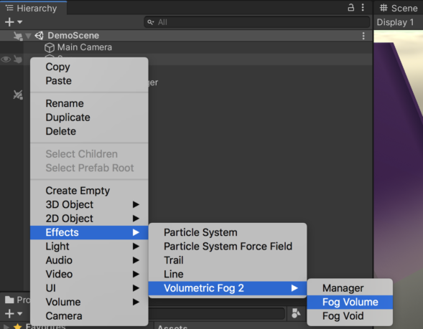Click the search magnifier dropdown icon
The height and width of the screenshot is (329, 423).
click(151, 22)
